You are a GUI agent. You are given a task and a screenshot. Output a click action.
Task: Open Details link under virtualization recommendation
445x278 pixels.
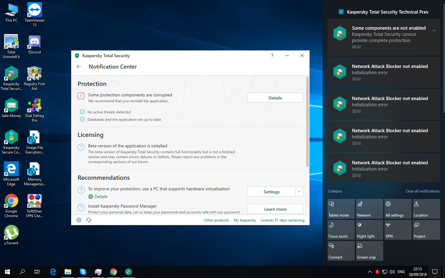click(101, 196)
